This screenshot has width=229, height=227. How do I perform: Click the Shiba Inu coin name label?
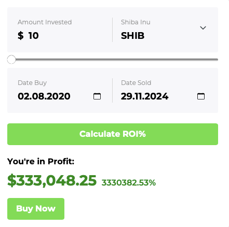pyautogui.click(x=136, y=22)
